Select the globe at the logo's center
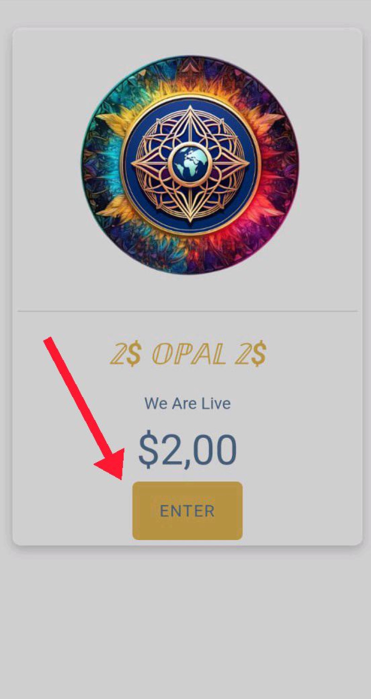The image size is (371, 699). pyautogui.click(x=190, y=163)
